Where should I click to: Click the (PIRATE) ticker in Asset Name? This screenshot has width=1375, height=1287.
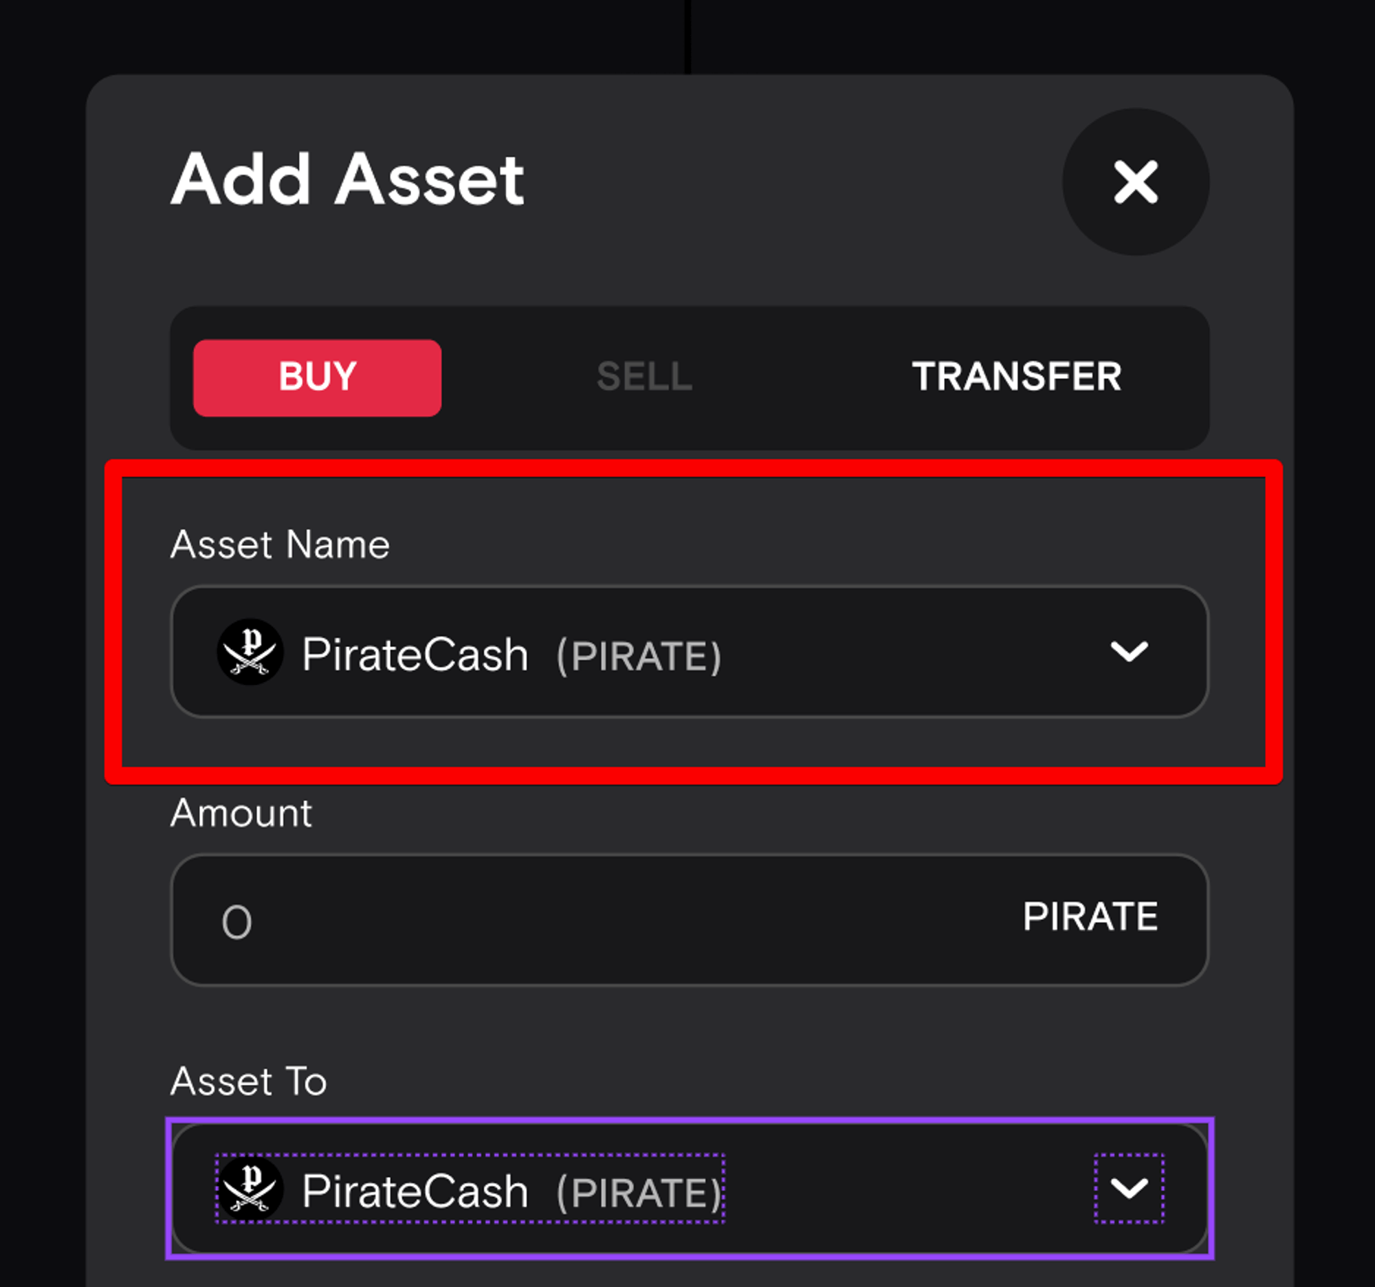pos(639,657)
